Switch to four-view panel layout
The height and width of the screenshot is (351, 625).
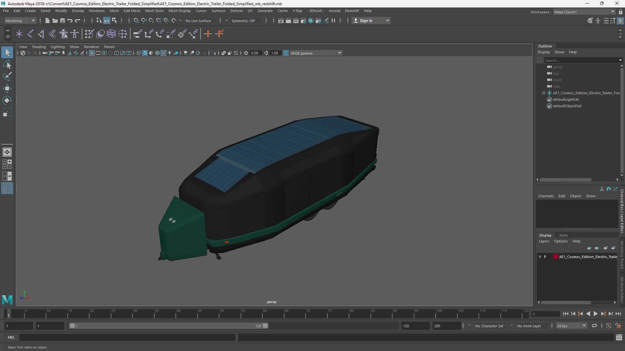pos(7,164)
